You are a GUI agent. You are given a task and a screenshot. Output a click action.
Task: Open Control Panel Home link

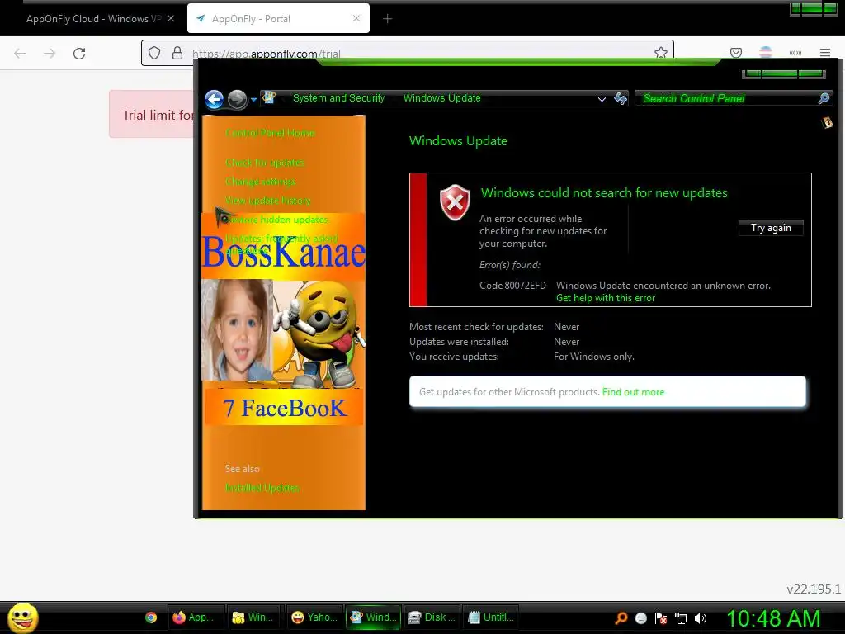[270, 133]
